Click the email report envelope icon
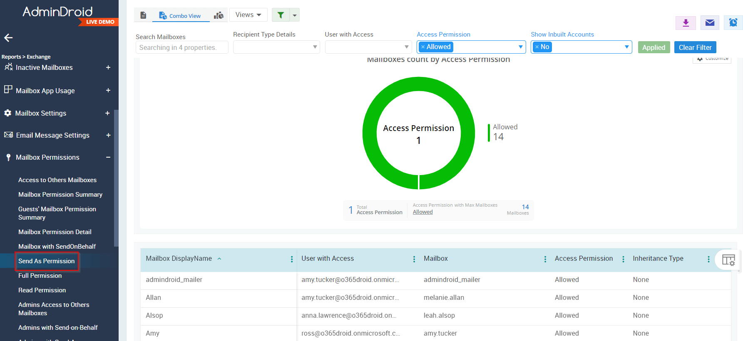This screenshot has width=743, height=341. pos(710,23)
